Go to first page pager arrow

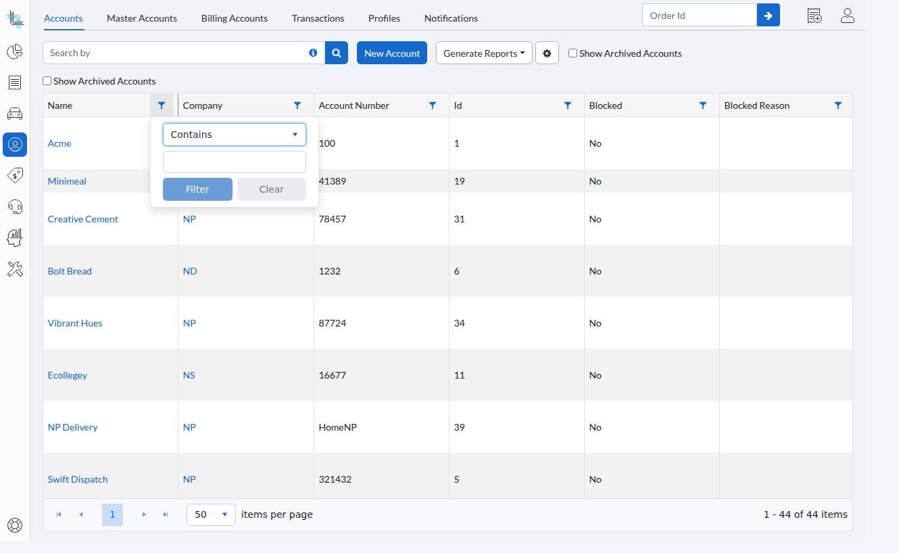coord(59,514)
